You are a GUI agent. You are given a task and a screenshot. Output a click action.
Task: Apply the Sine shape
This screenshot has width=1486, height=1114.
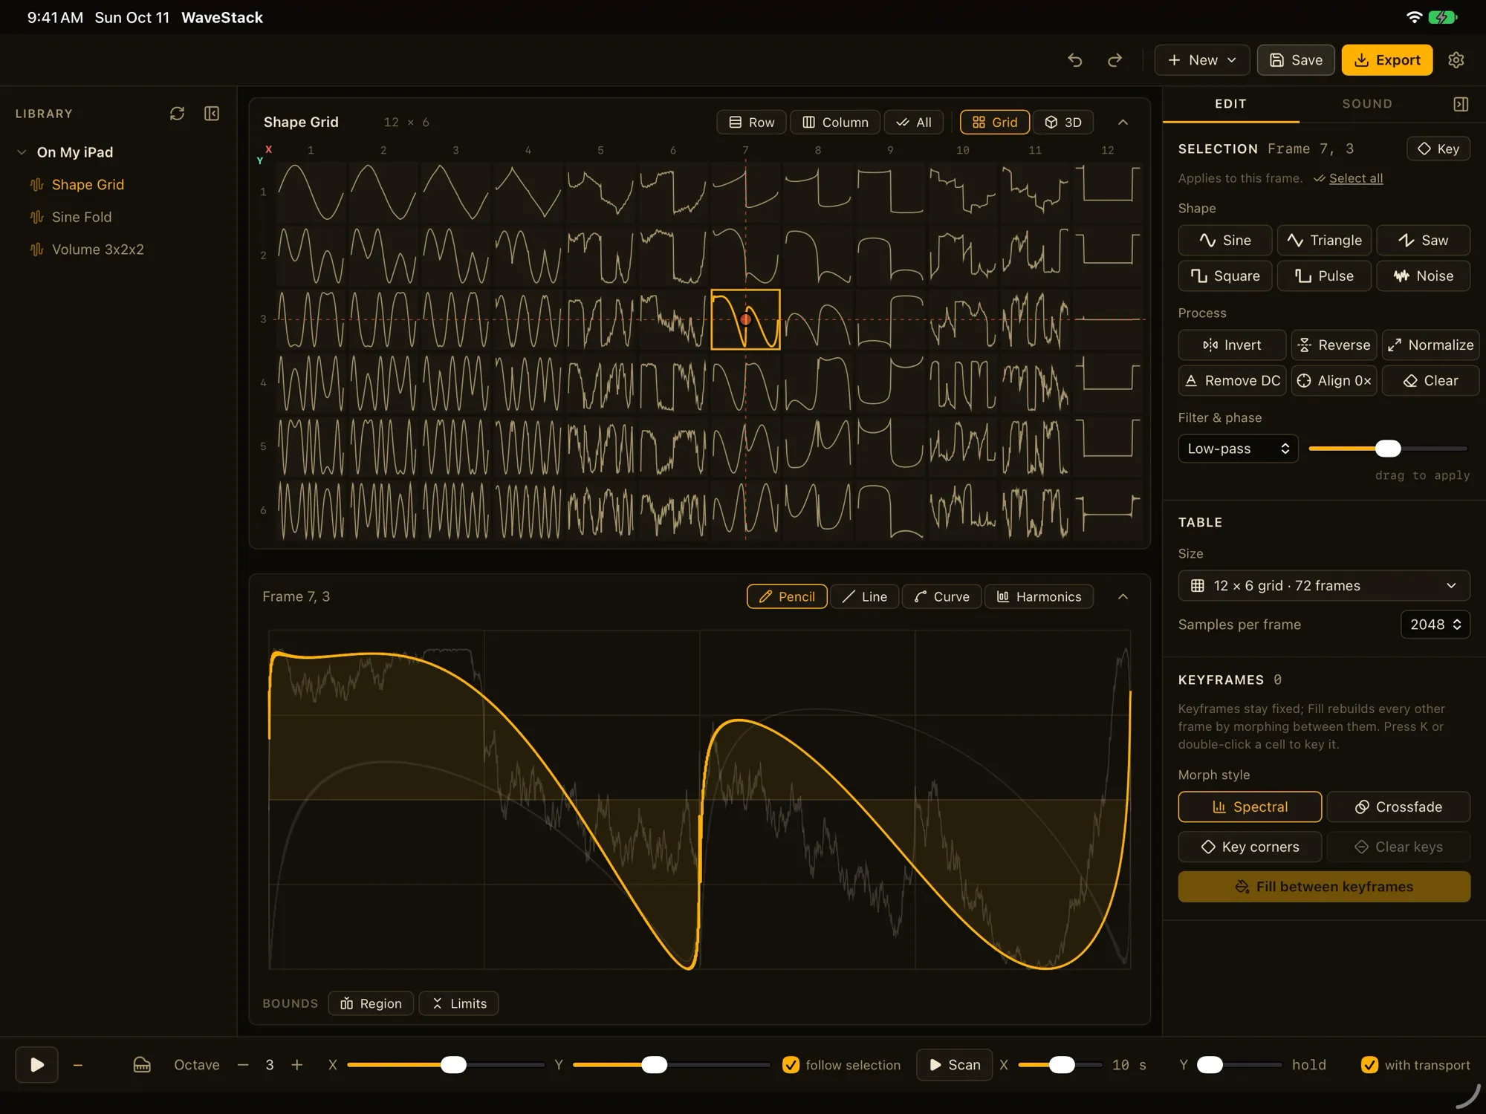click(1225, 240)
